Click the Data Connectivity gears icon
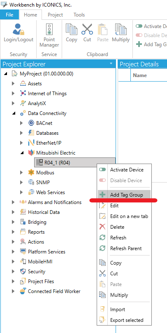 pos(23,113)
